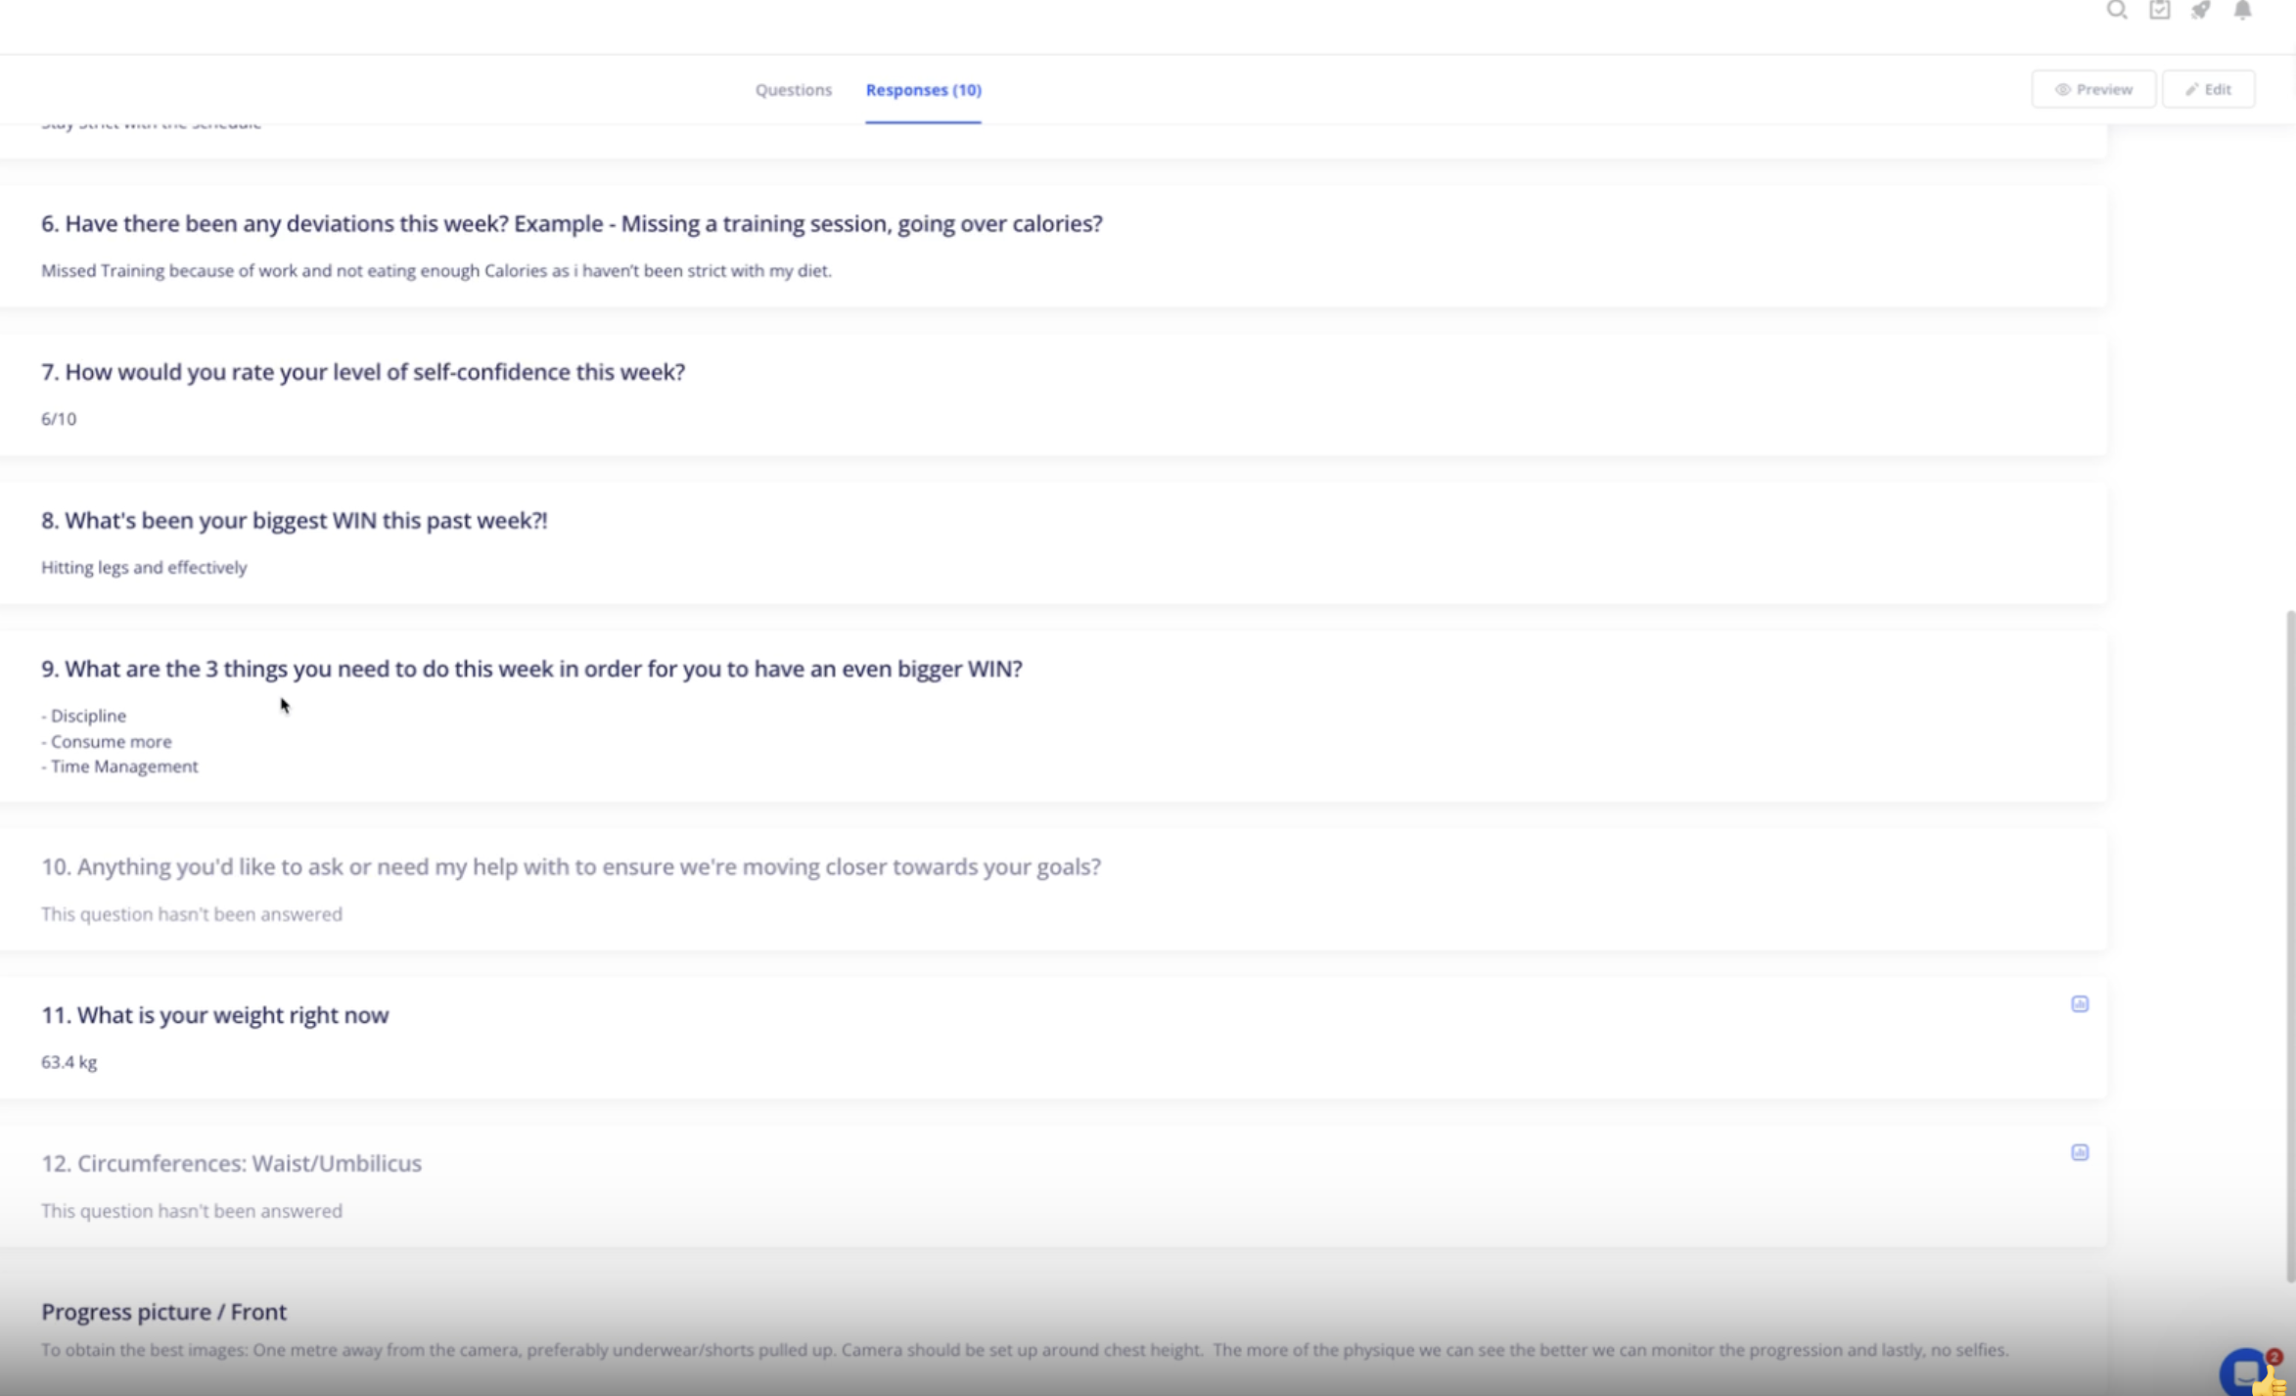Open the search magnifier icon

coord(2116,10)
